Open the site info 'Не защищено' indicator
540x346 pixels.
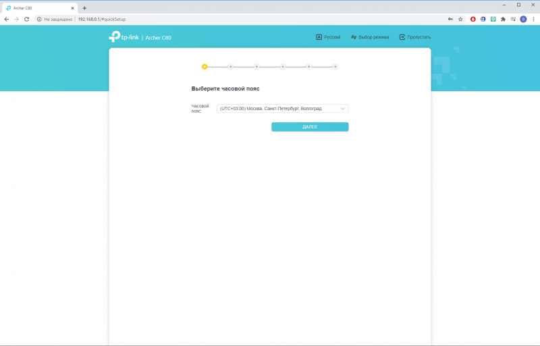click(55, 20)
